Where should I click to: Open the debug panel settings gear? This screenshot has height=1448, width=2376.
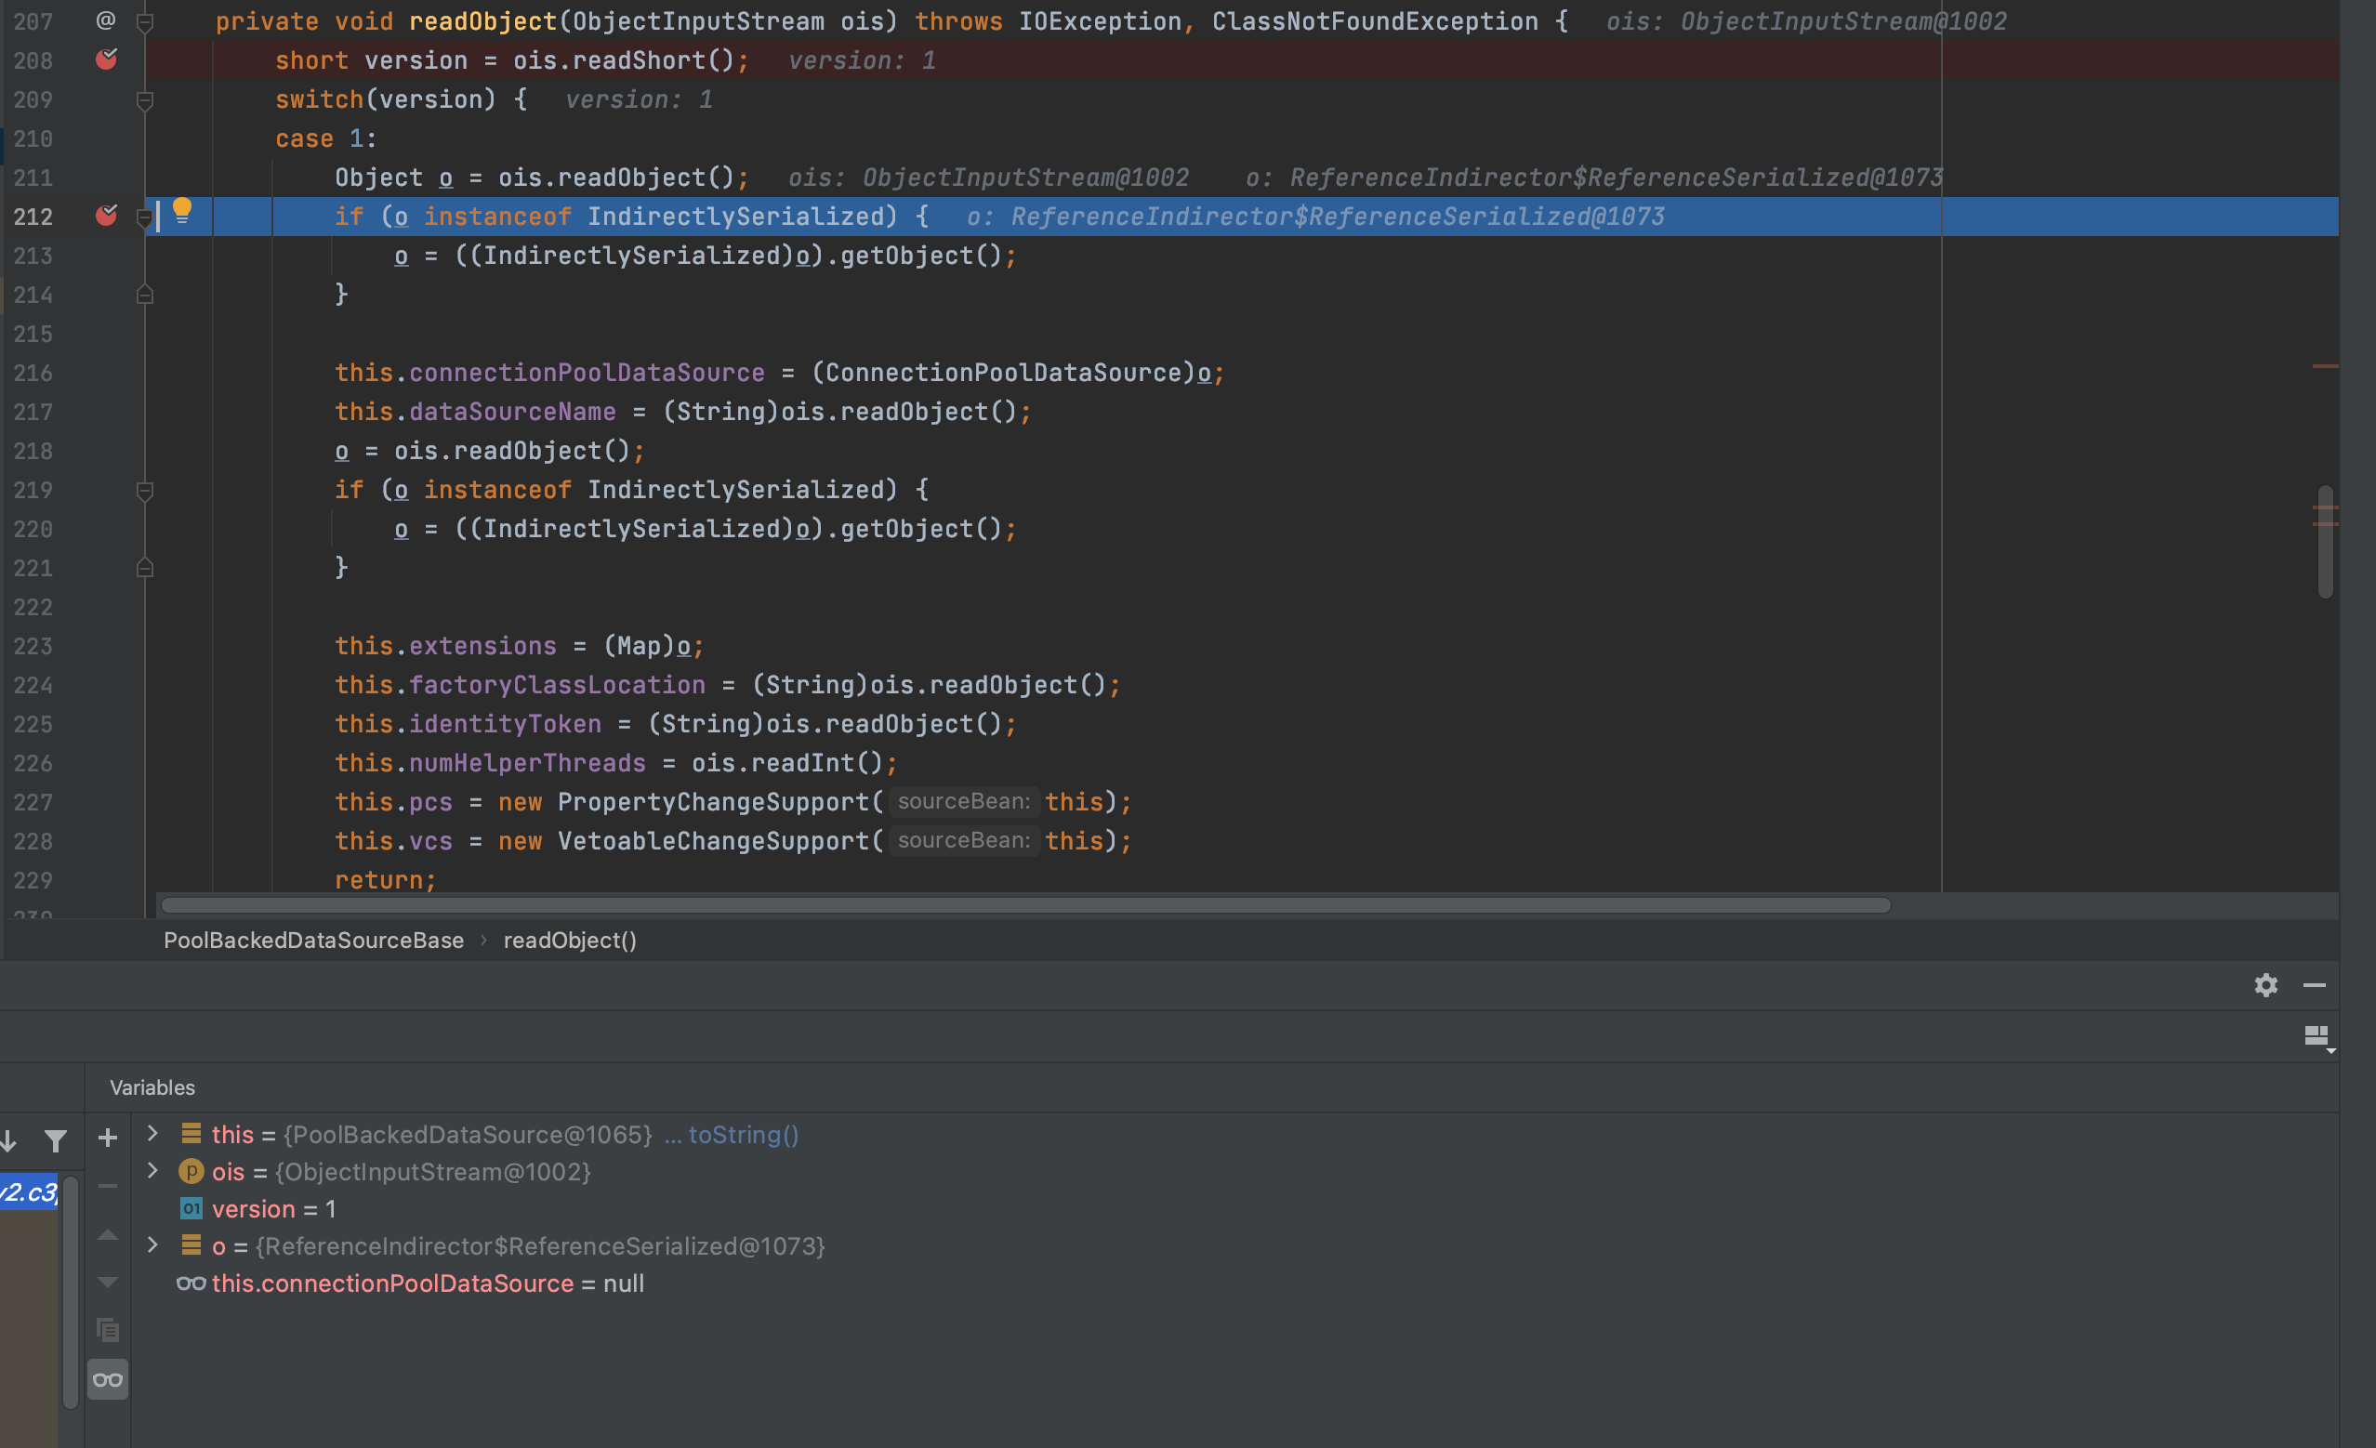[2266, 984]
